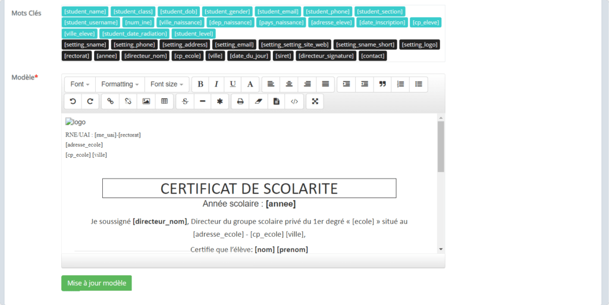Print the editor content
Screen dimensions: 609x305
(240, 101)
